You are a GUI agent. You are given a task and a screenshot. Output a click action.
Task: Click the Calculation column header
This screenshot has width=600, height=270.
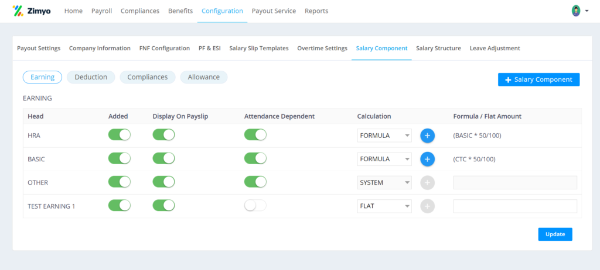tap(374, 116)
